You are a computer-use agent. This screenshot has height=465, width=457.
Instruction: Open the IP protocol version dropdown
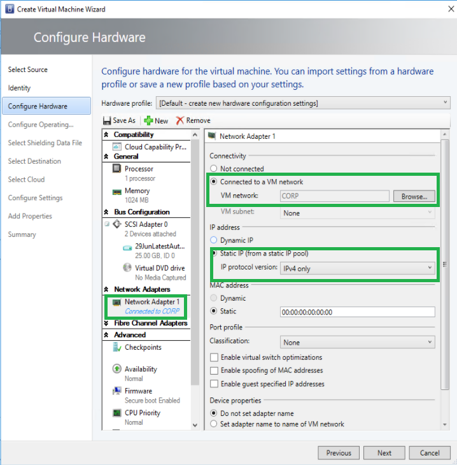(358, 268)
